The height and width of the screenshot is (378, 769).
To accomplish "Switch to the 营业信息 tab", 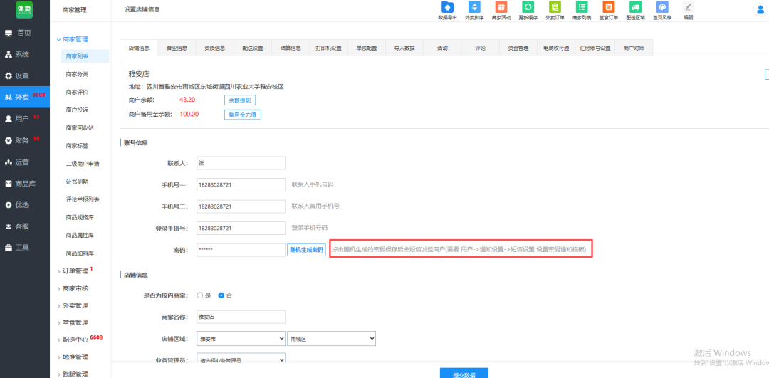I will pos(177,48).
